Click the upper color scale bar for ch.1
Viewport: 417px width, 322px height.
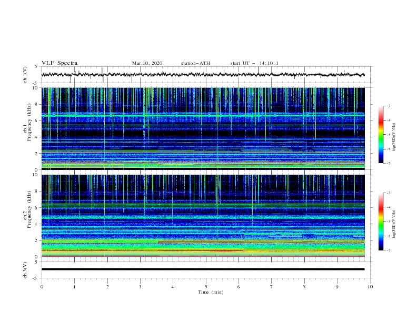point(381,135)
